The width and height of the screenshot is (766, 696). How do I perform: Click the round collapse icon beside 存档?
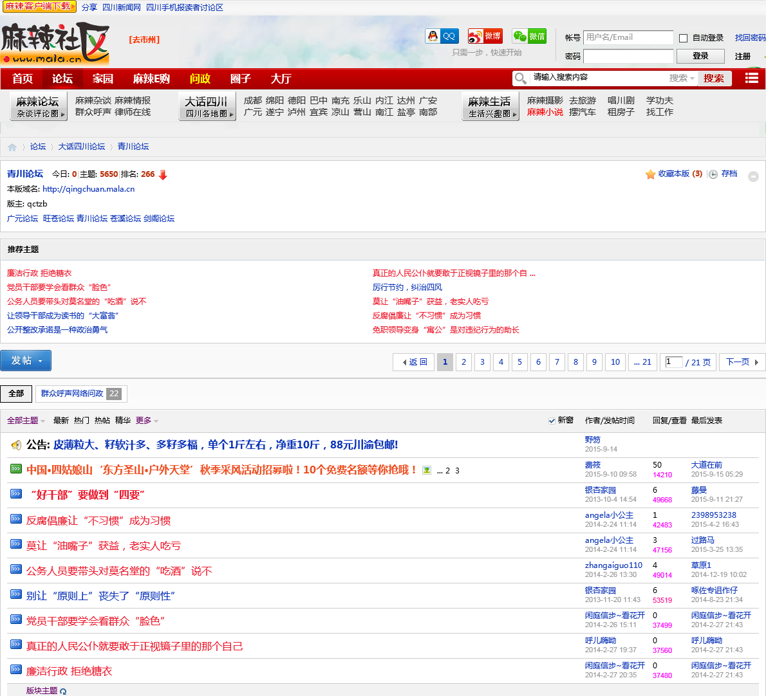point(753,176)
